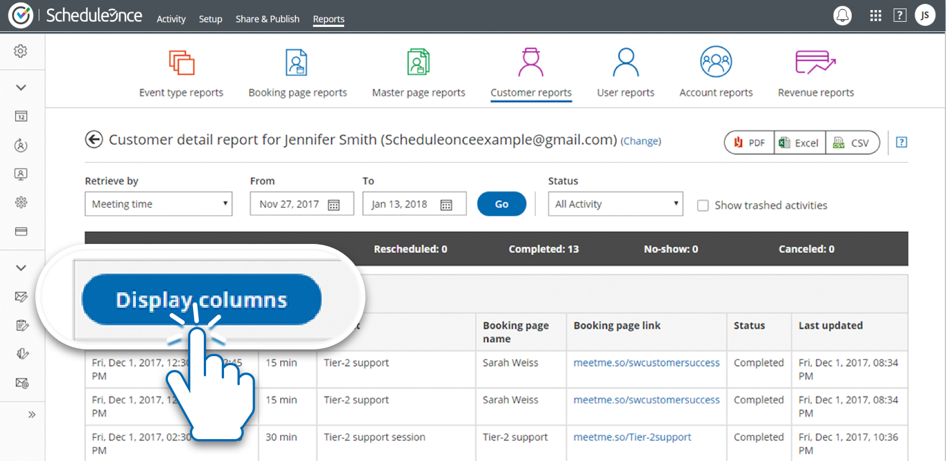This screenshot has width=946, height=461.
Task: Open the apps grid icon
Action: 875,16
